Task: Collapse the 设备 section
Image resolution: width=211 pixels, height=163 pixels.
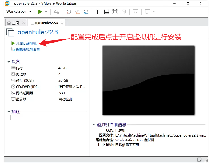Action: pos(9,62)
